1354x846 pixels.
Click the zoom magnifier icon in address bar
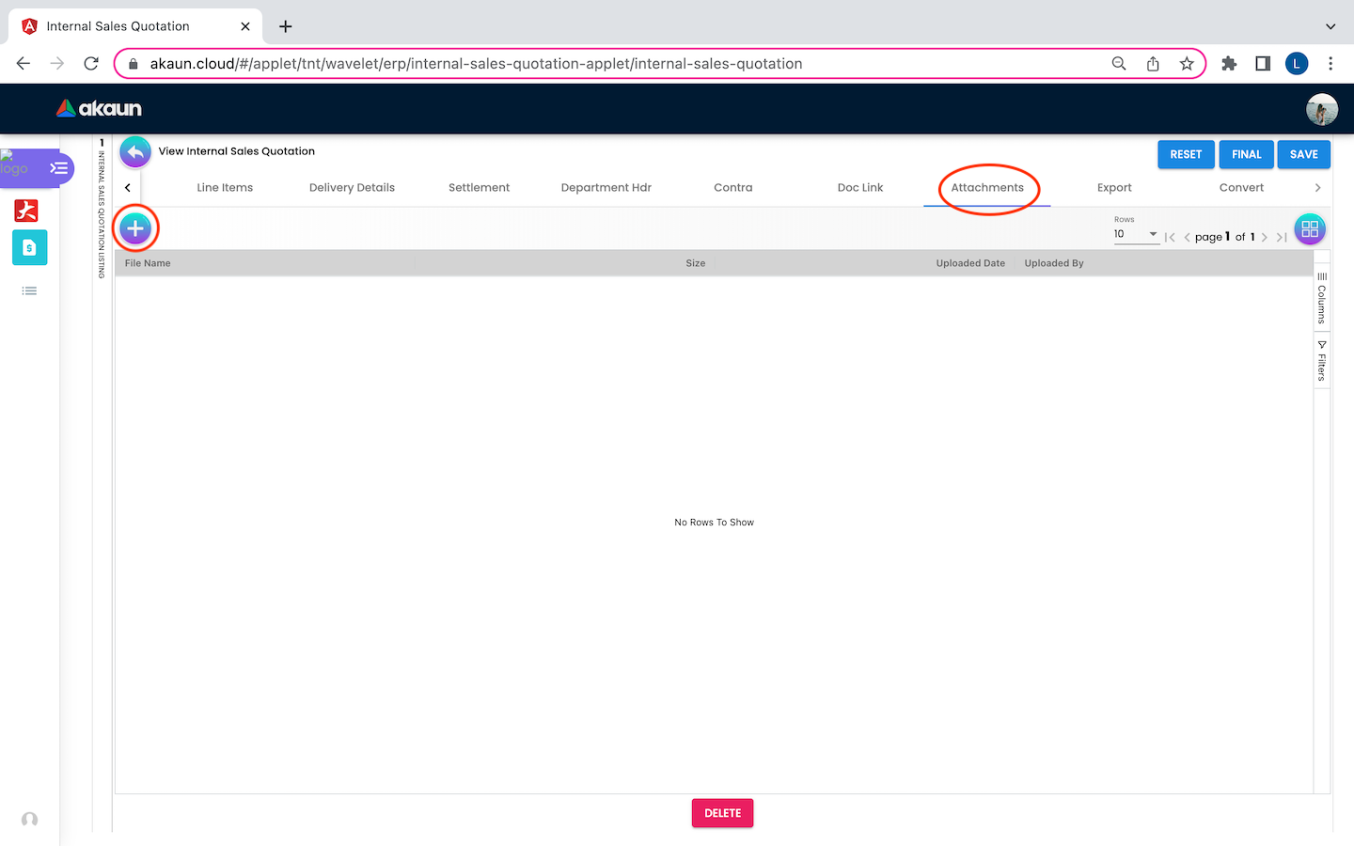[x=1119, y=64]
